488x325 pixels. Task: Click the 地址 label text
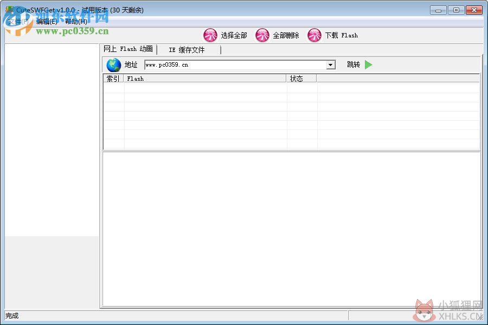(131, 64)
